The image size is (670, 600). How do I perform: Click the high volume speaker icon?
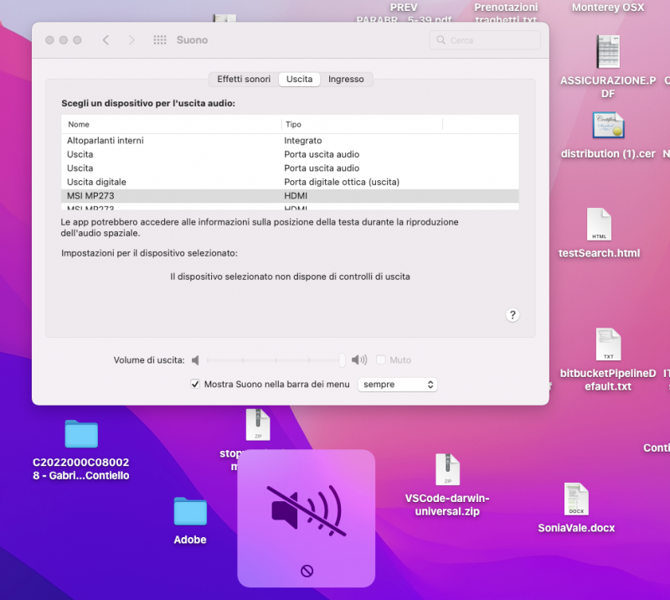(x=359, y=360)
